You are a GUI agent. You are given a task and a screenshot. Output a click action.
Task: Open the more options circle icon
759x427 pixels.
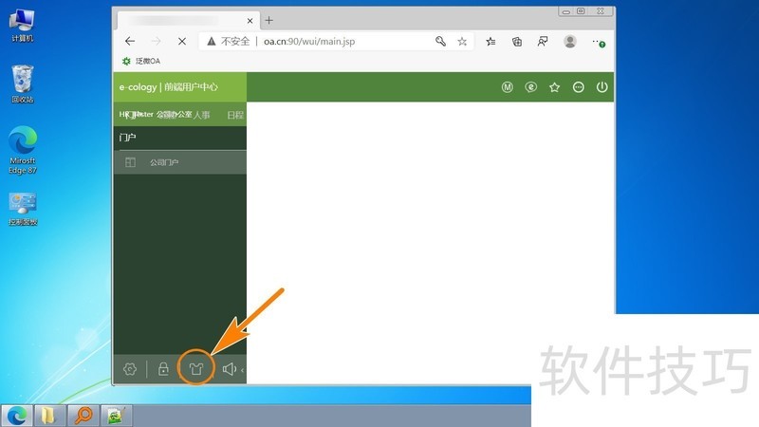578,87
